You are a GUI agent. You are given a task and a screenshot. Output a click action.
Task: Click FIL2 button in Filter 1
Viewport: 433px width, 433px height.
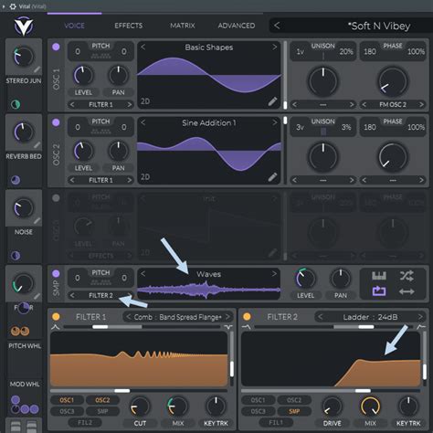pos(85,422)
